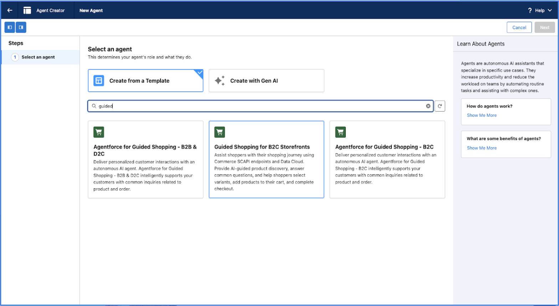Click cart icon on B2B & D2C card
Image resolution: width=559 pixels, height=306 pixels.
pyautogui.click(x=99, y=132)
